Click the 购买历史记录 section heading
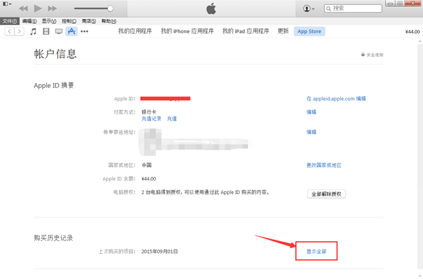Screen dimensions: 423x279 point(54,238)
